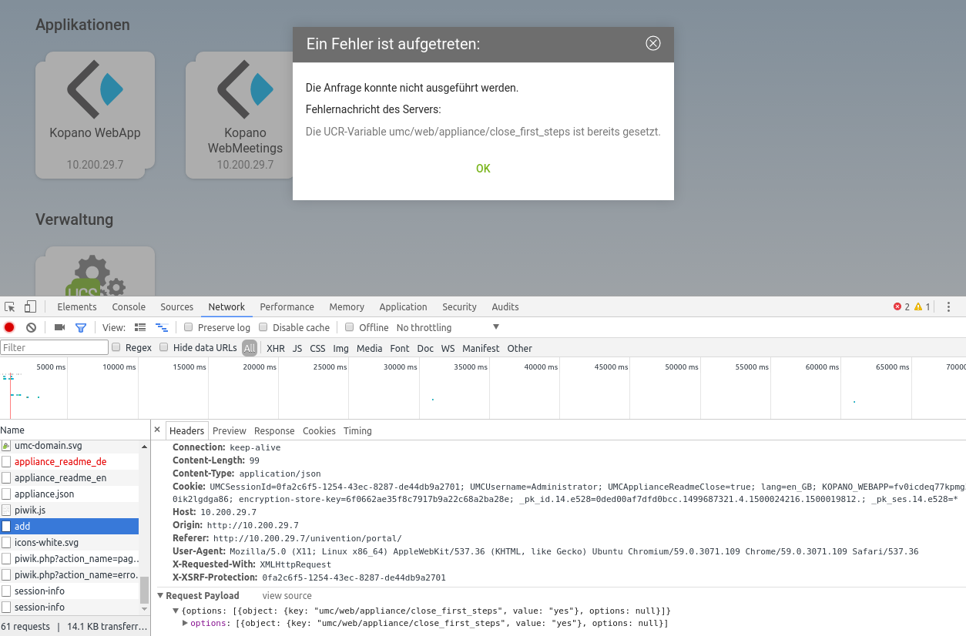Clear the network log
Image resolution: width=966 pixels, height=636 pixels.
click(31, 327)
